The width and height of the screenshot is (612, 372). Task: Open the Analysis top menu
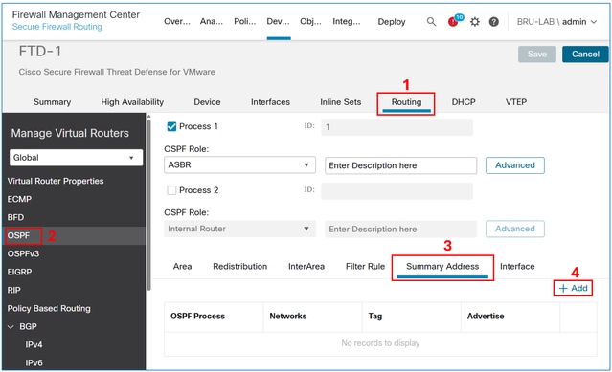(211, 22)
